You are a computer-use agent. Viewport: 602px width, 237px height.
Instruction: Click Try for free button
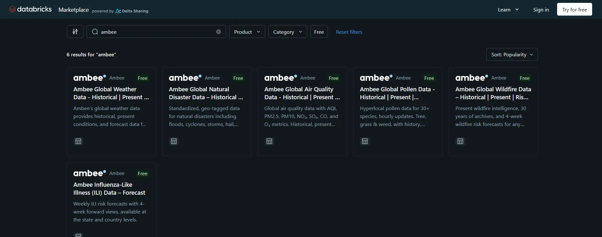point(575,9)
